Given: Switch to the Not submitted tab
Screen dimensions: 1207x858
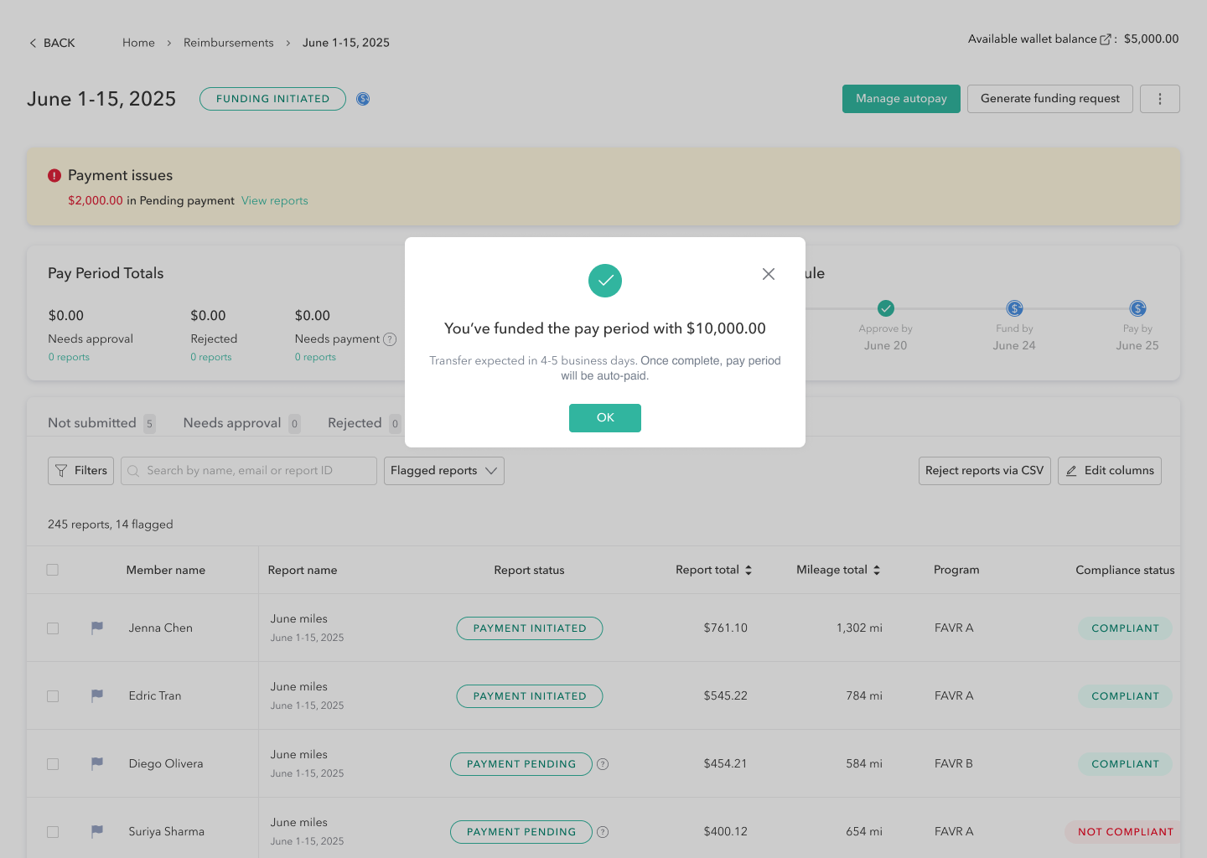Looking at the screenshot, I should (92, 423).
